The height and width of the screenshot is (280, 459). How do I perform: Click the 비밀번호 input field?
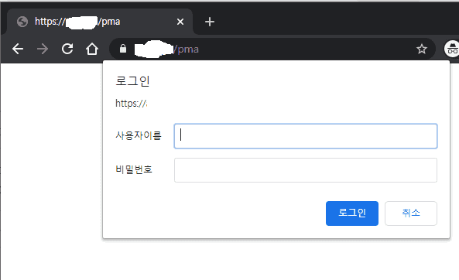pyautogui.click(x=306, y=170)
